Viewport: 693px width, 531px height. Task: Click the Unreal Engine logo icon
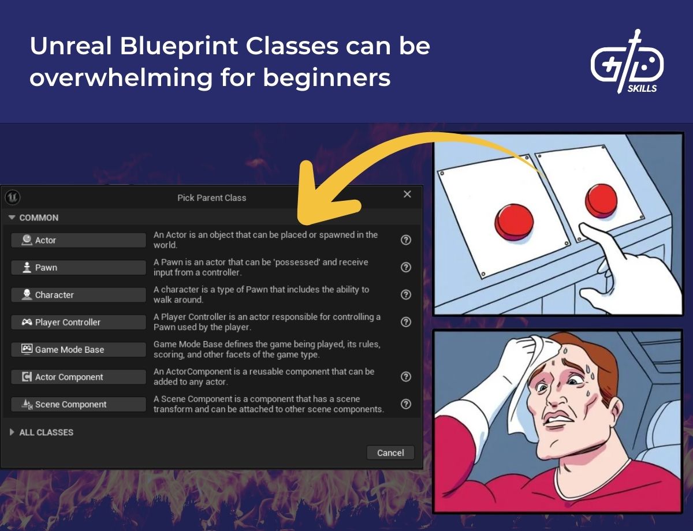[12, 197]
